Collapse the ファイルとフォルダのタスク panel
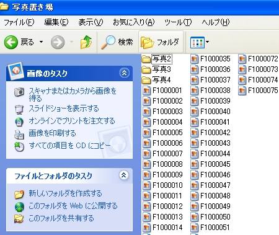The width and height of the screenshot is (279, 235). (x=124, y=175)
